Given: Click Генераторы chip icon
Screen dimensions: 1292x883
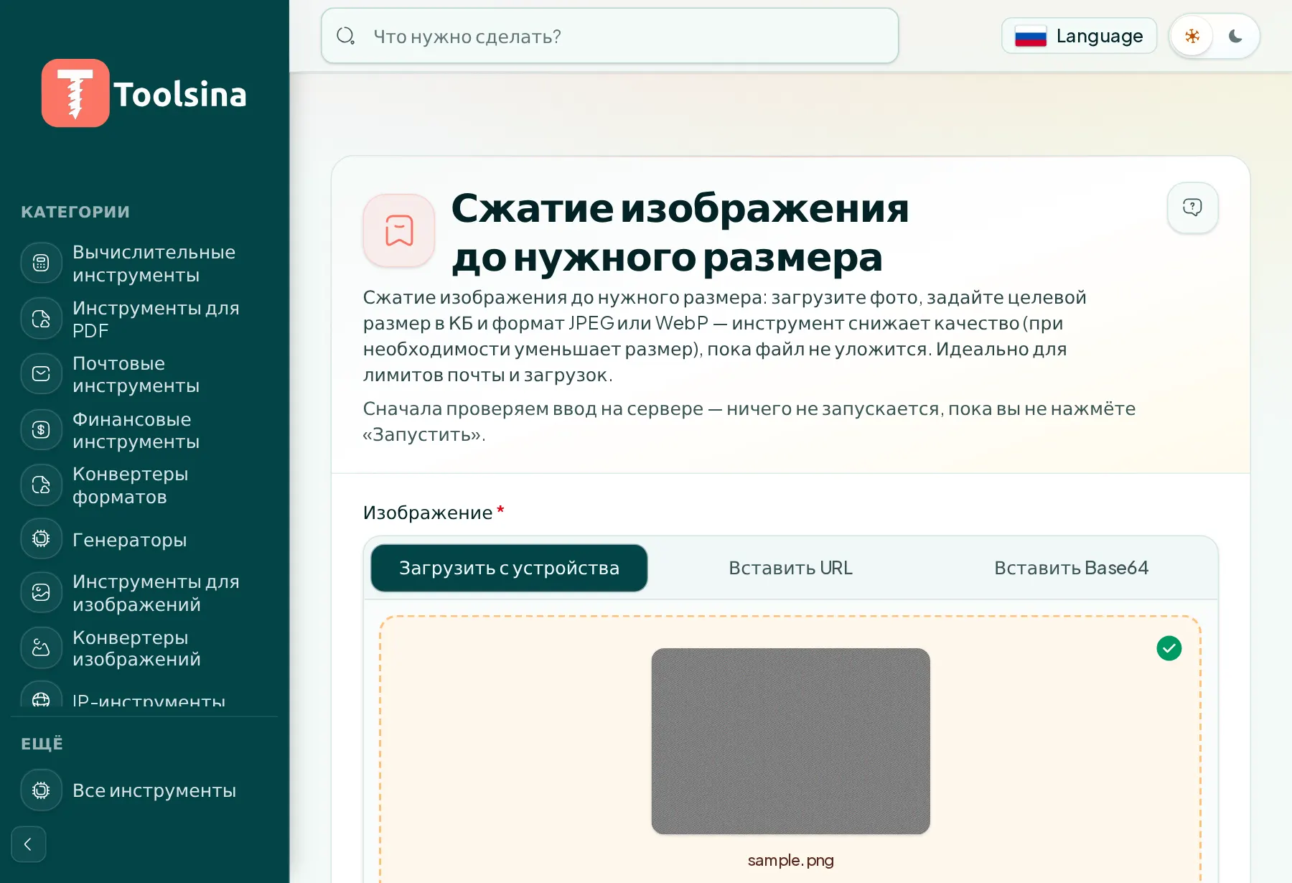Looking at the screenshot, I should pyautogui.click(x=42, y=539).
